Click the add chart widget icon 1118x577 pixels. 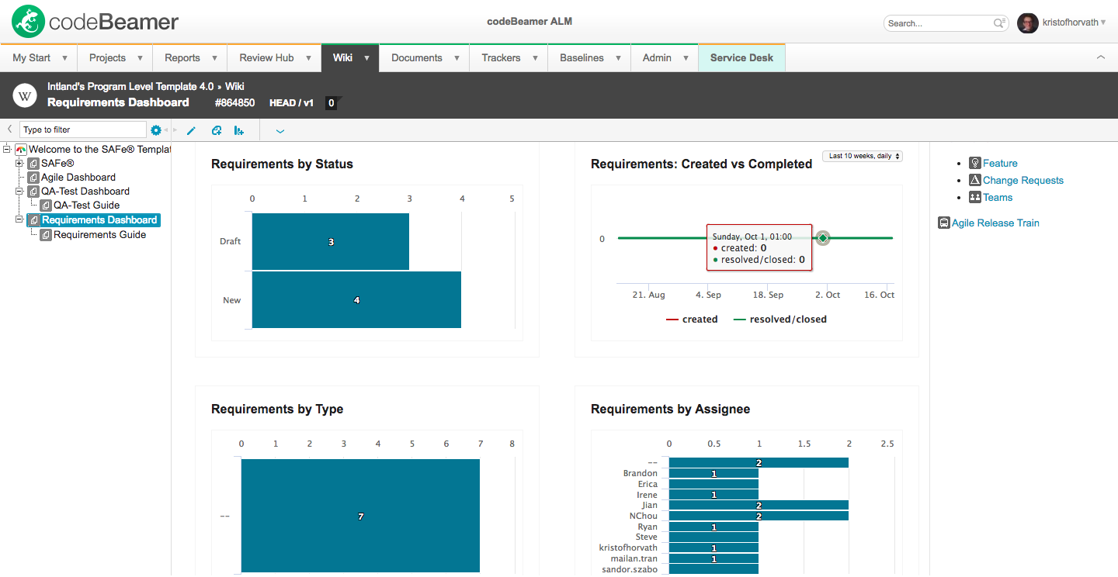239,130
